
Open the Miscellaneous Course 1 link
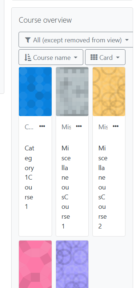(66, 187)
